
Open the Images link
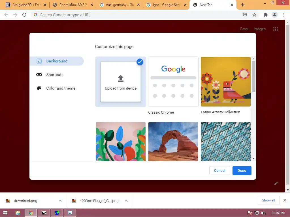pos(259,29)
